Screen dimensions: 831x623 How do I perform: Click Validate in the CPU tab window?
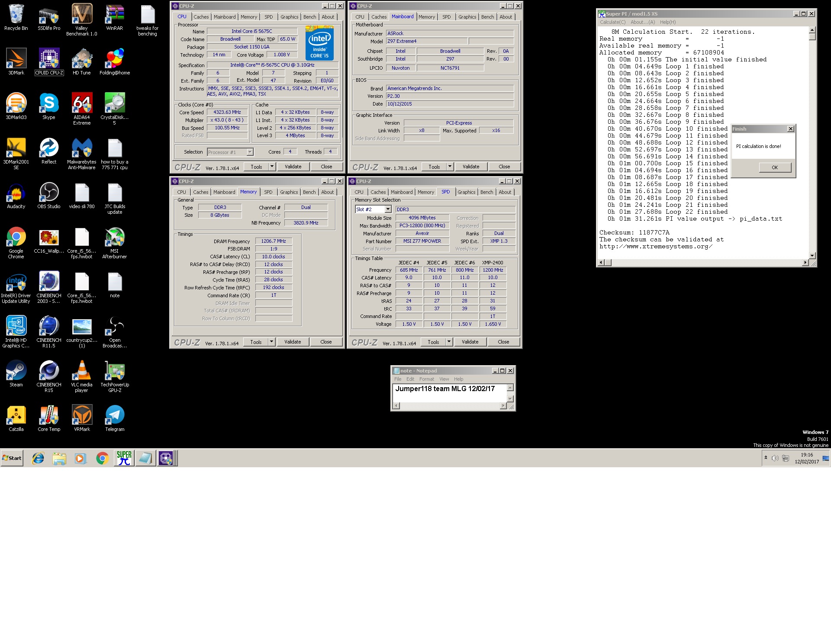pos(293,167)
